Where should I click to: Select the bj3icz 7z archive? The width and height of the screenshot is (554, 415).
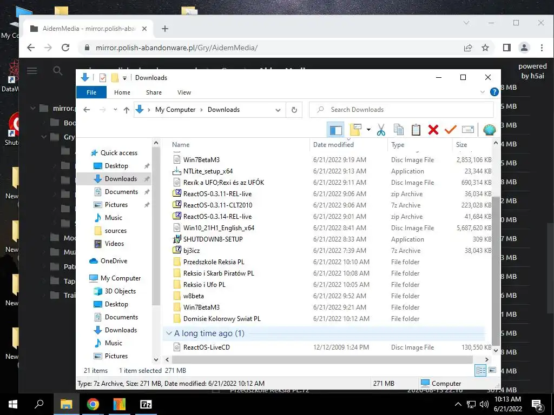[x=192, y=251]
